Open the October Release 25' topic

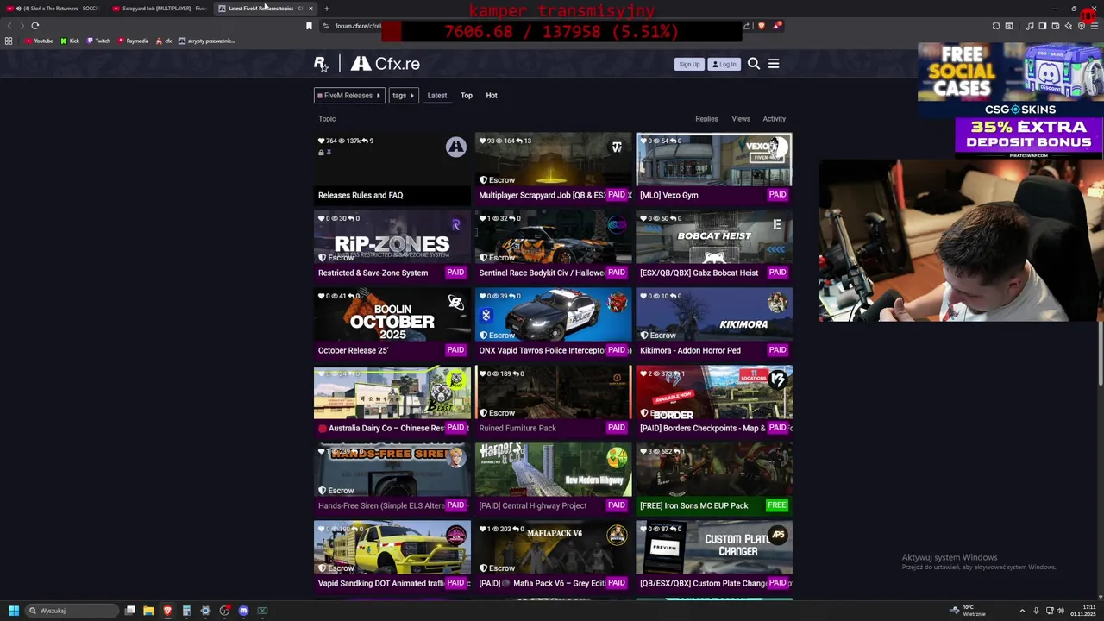pos(353,350)
